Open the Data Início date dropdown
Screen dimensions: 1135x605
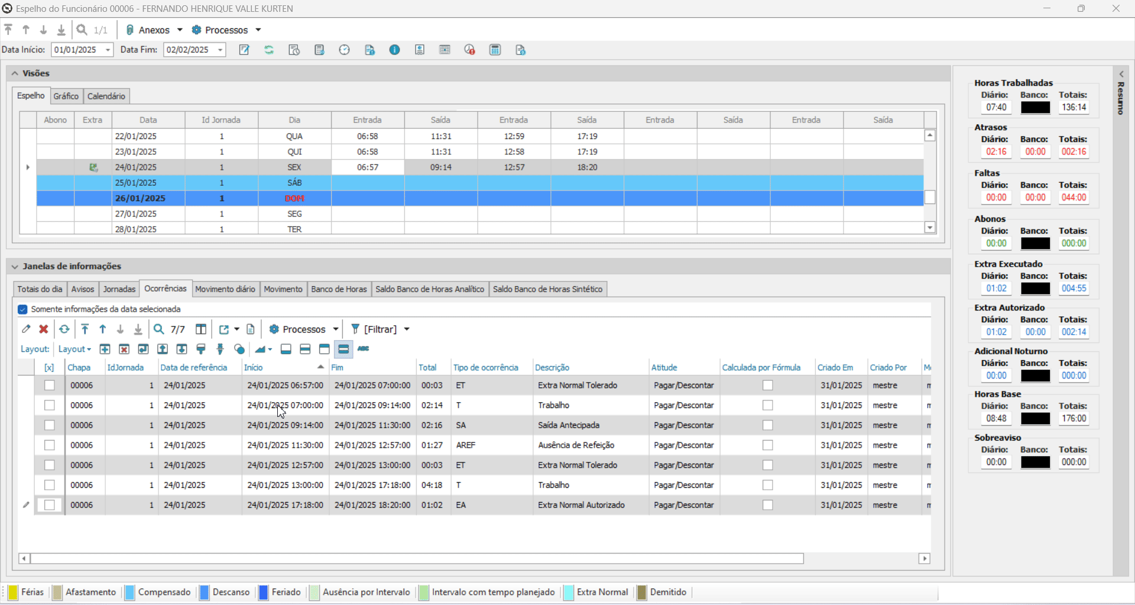click(x=108, y=50)
